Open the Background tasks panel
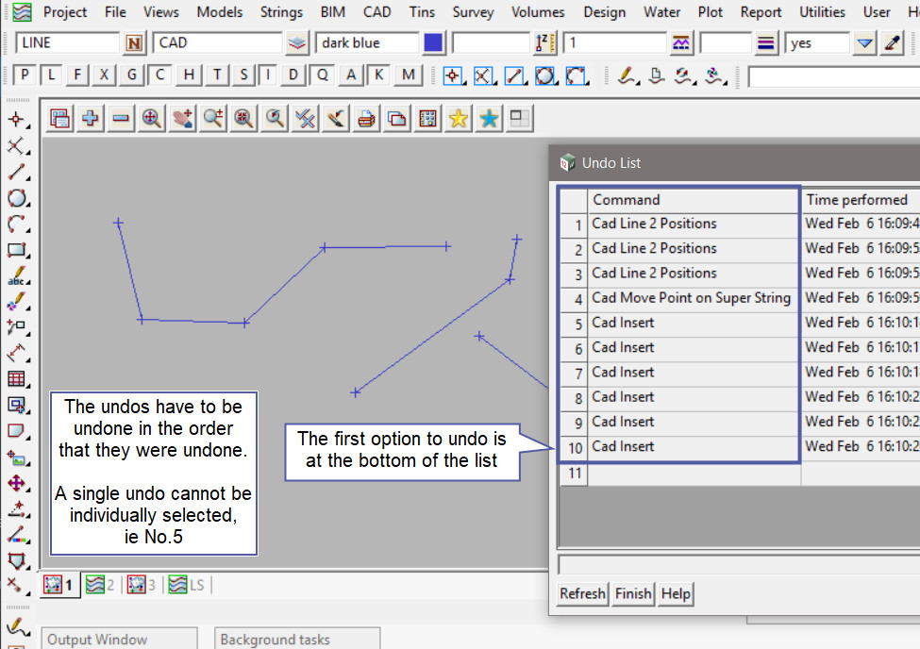The height and width of the screenshot is (649, 920). [297, 639]
